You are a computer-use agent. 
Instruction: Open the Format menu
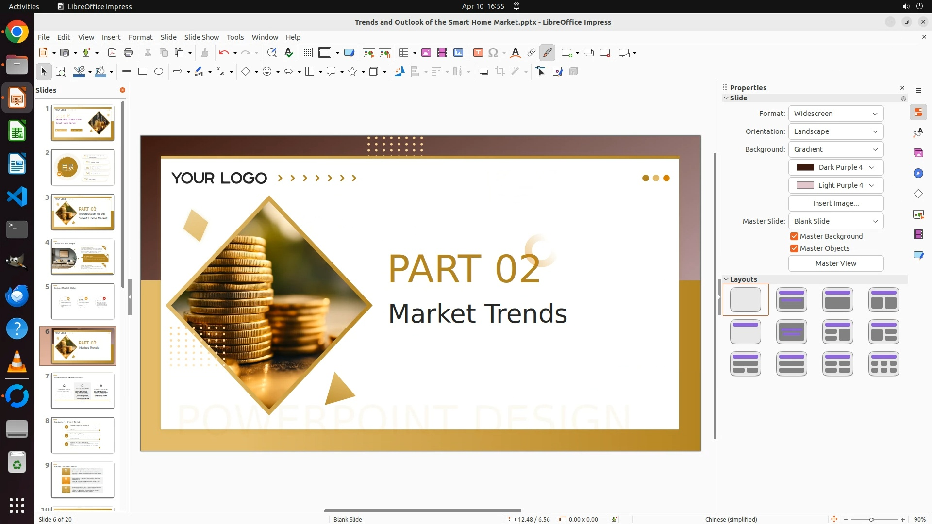click(x=140, y=37)
